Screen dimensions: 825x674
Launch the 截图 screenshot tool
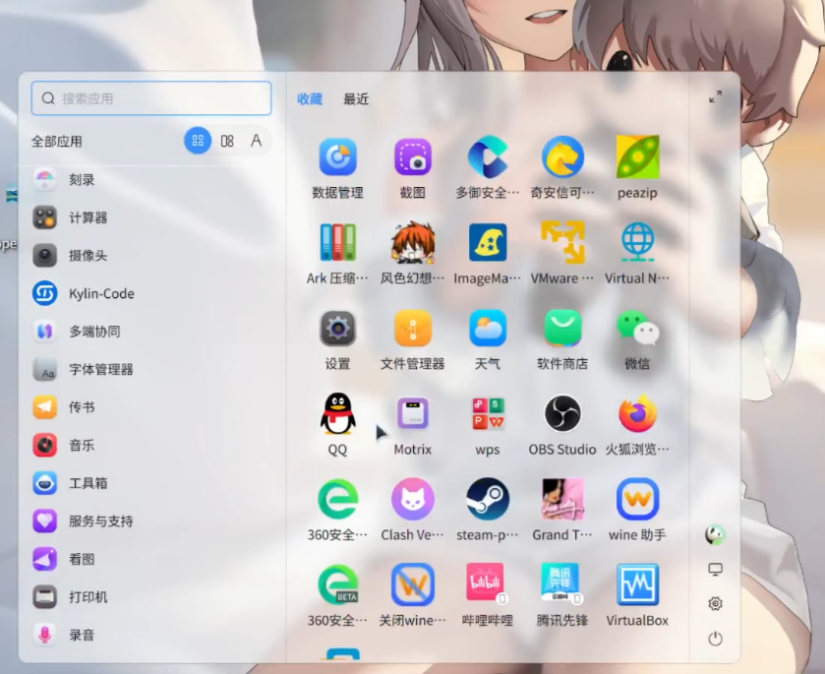pos(413,156)
